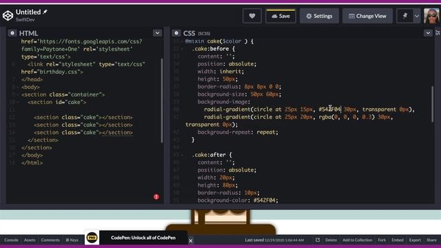Open the SwiftDev author profile link

coord(25,20)
